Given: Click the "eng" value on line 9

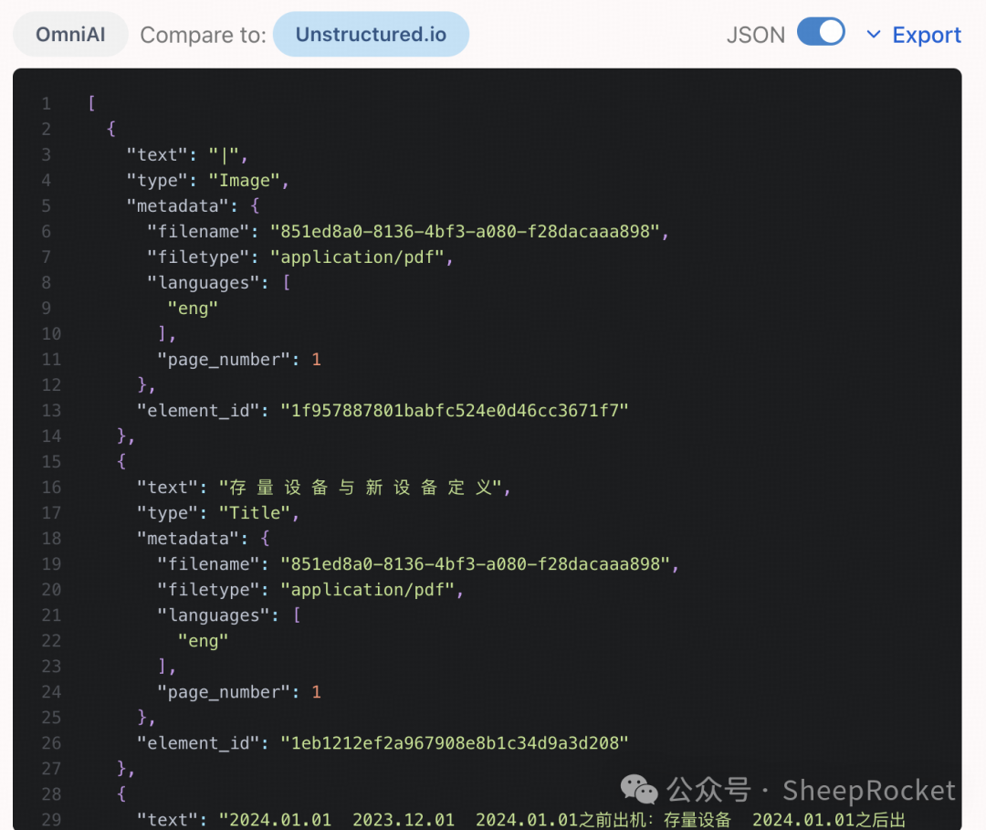Looking at the screenshot, I should coord(193,309).
